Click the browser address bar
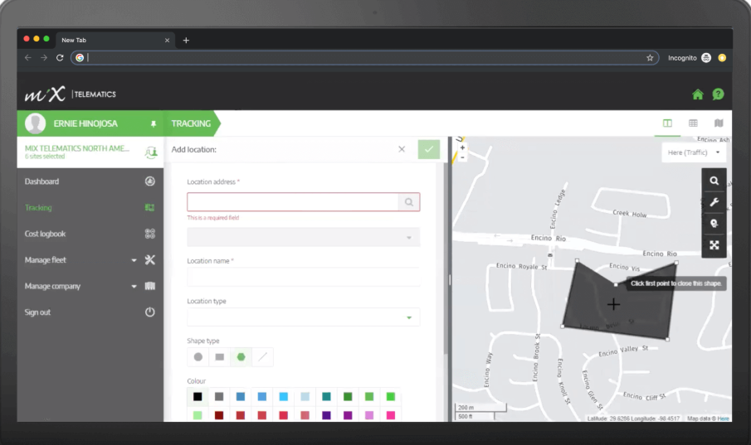The width and height of the screenshot is (751, 445). (364, 58)
